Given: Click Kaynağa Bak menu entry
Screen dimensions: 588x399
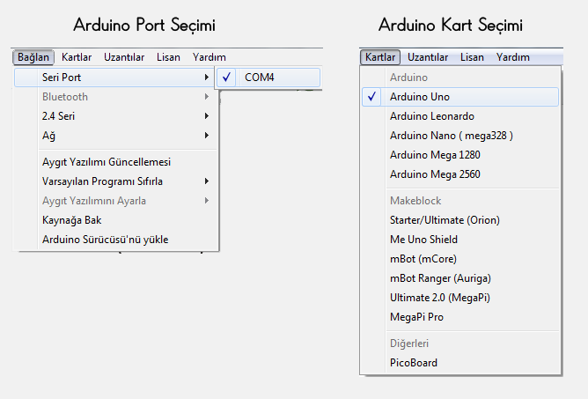Looking at the screenshot, I should 114,220.
